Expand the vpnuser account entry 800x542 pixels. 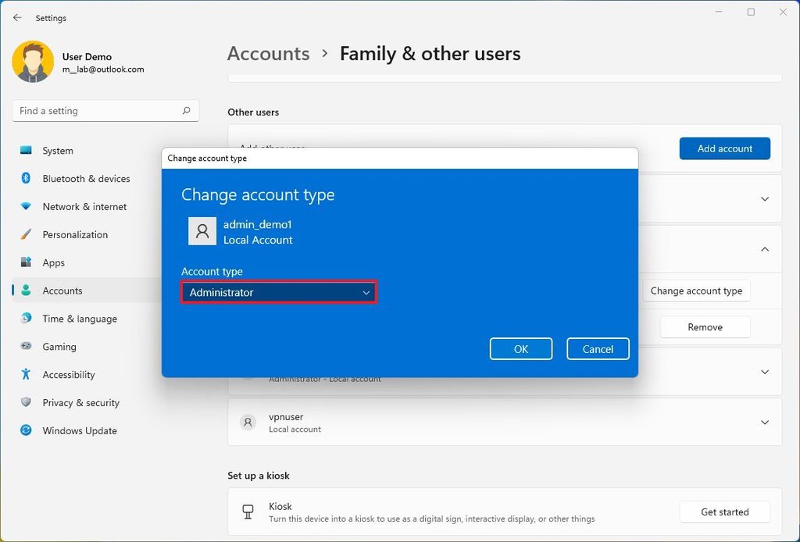click(764, 422)
